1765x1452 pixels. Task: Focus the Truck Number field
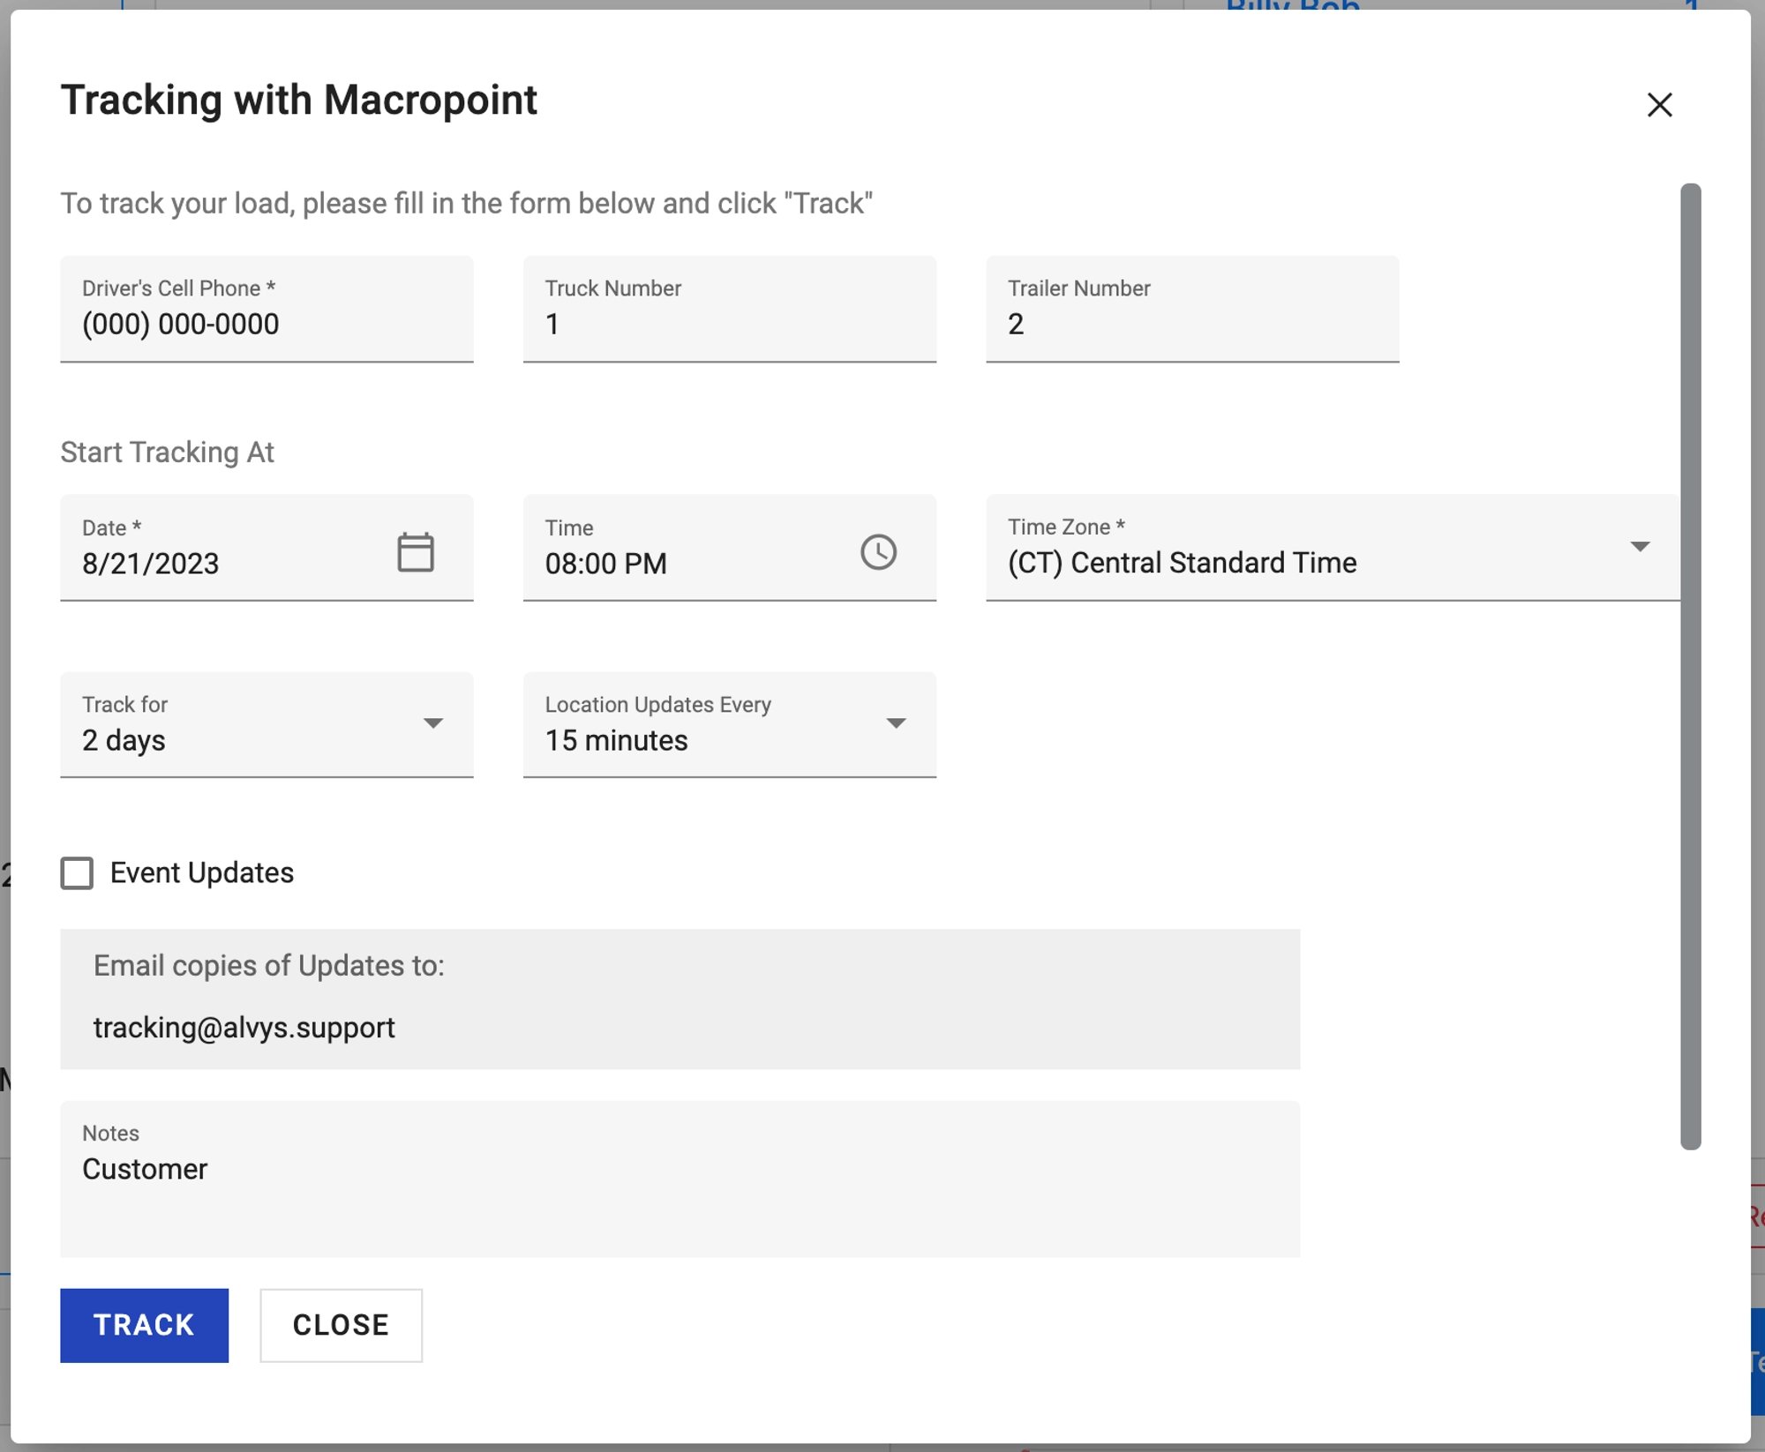click(730, 310)
